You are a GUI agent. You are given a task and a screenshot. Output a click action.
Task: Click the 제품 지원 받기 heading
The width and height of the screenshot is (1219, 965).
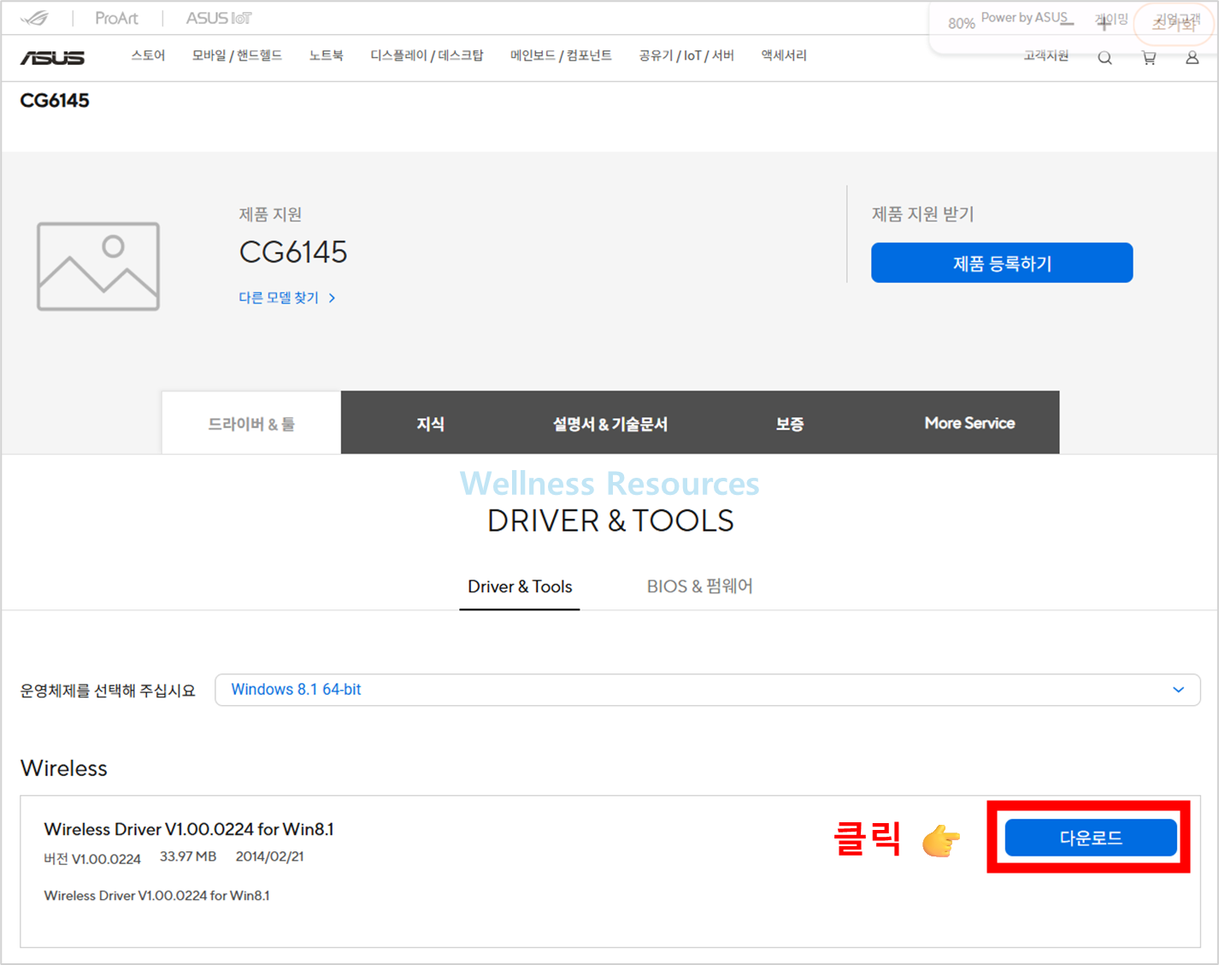click(x=923, y=214)
